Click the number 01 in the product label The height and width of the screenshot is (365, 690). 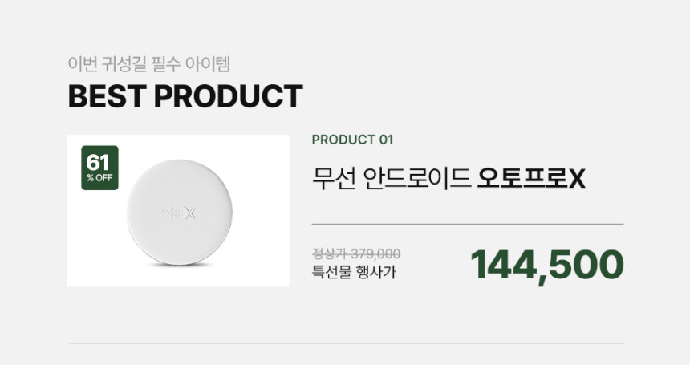pos(385,140)
